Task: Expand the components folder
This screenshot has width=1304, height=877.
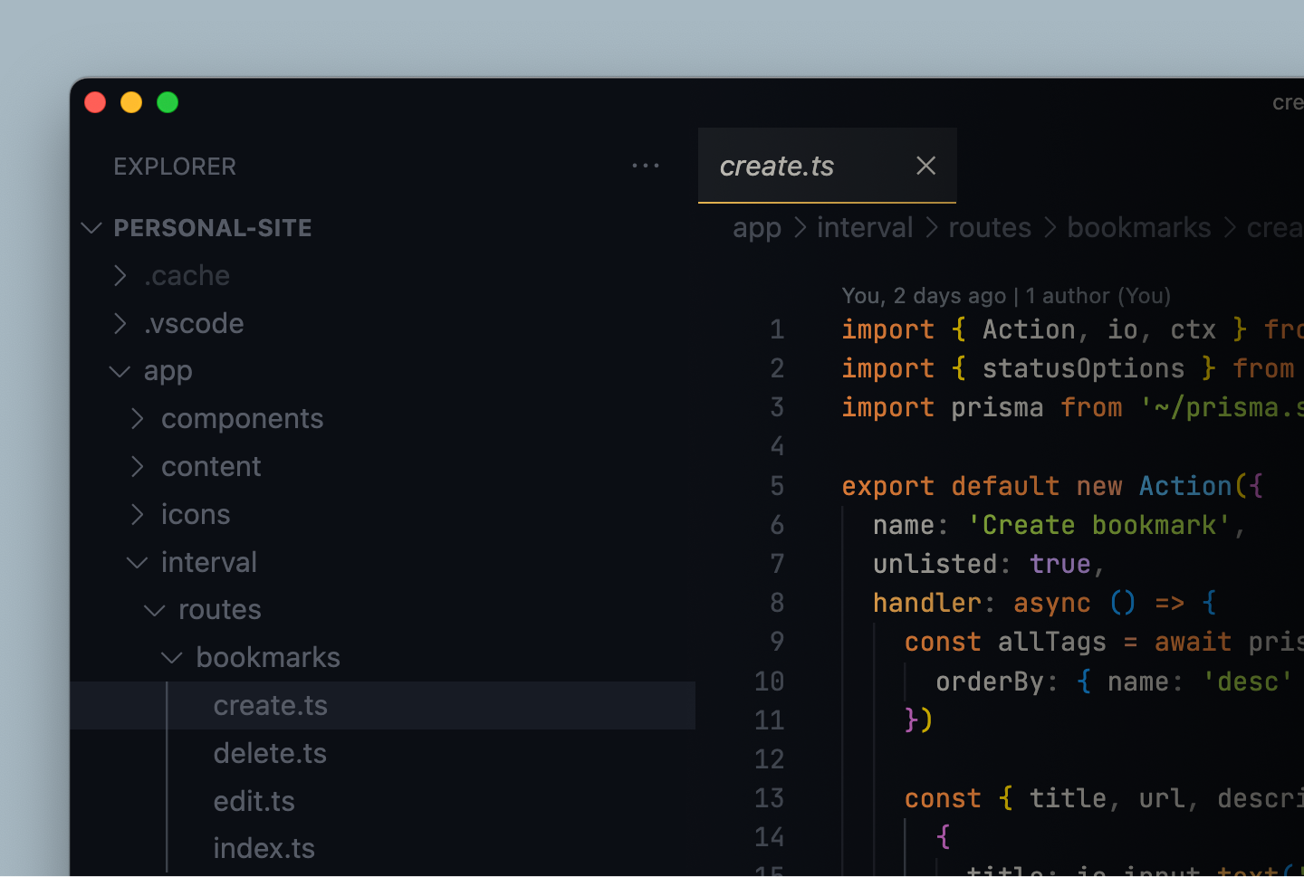Action: point(137,418)
